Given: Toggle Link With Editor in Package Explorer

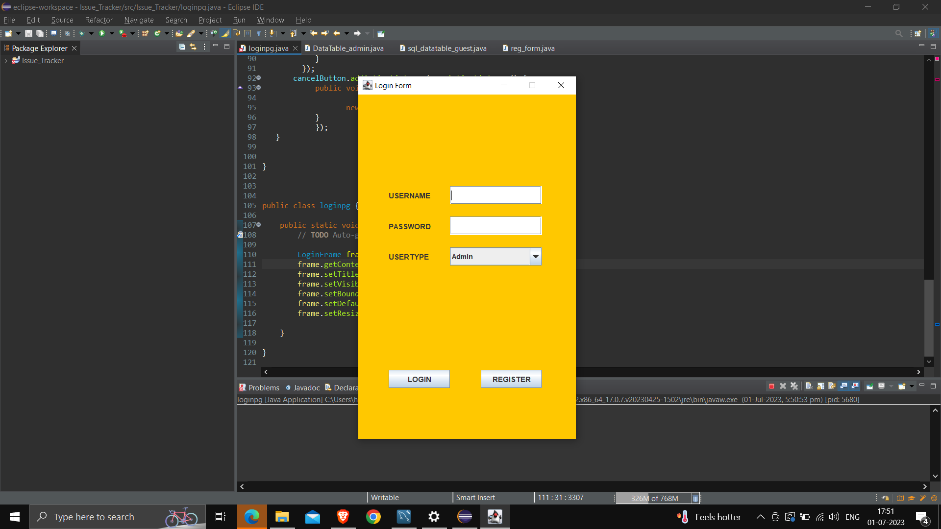Looking at the screenshot, I should (192, 47).
